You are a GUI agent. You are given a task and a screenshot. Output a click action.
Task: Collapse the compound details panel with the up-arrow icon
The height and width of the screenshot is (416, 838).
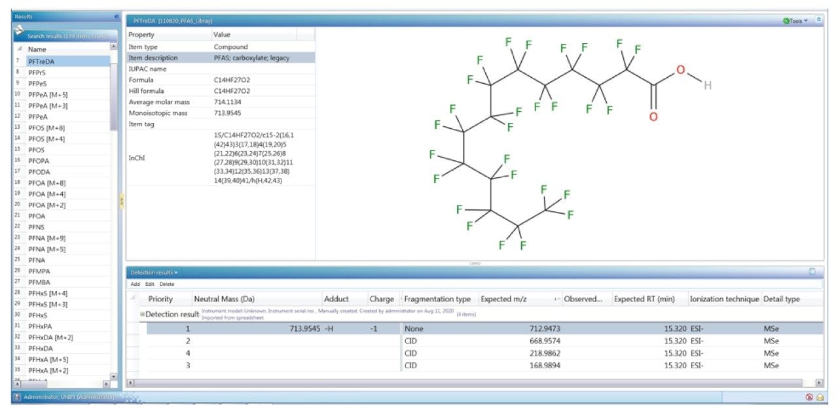(x=818, y=21)
